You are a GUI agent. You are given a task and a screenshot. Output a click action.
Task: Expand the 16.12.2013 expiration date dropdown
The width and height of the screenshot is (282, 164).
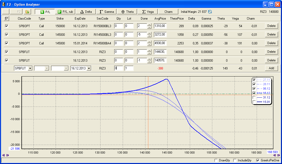click(x=89, y=68)
